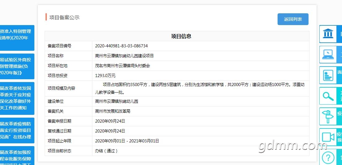Select the date next to 复核通过日期
The height and width of the screenshot is (165, 342).
(110, 131)
